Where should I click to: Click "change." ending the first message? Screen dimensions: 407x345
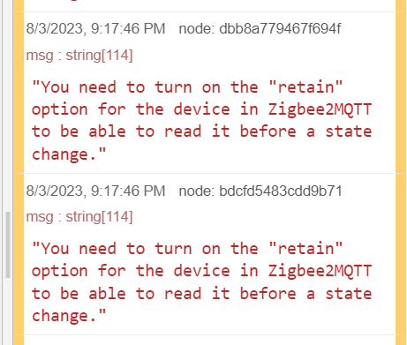coord(69,154)
